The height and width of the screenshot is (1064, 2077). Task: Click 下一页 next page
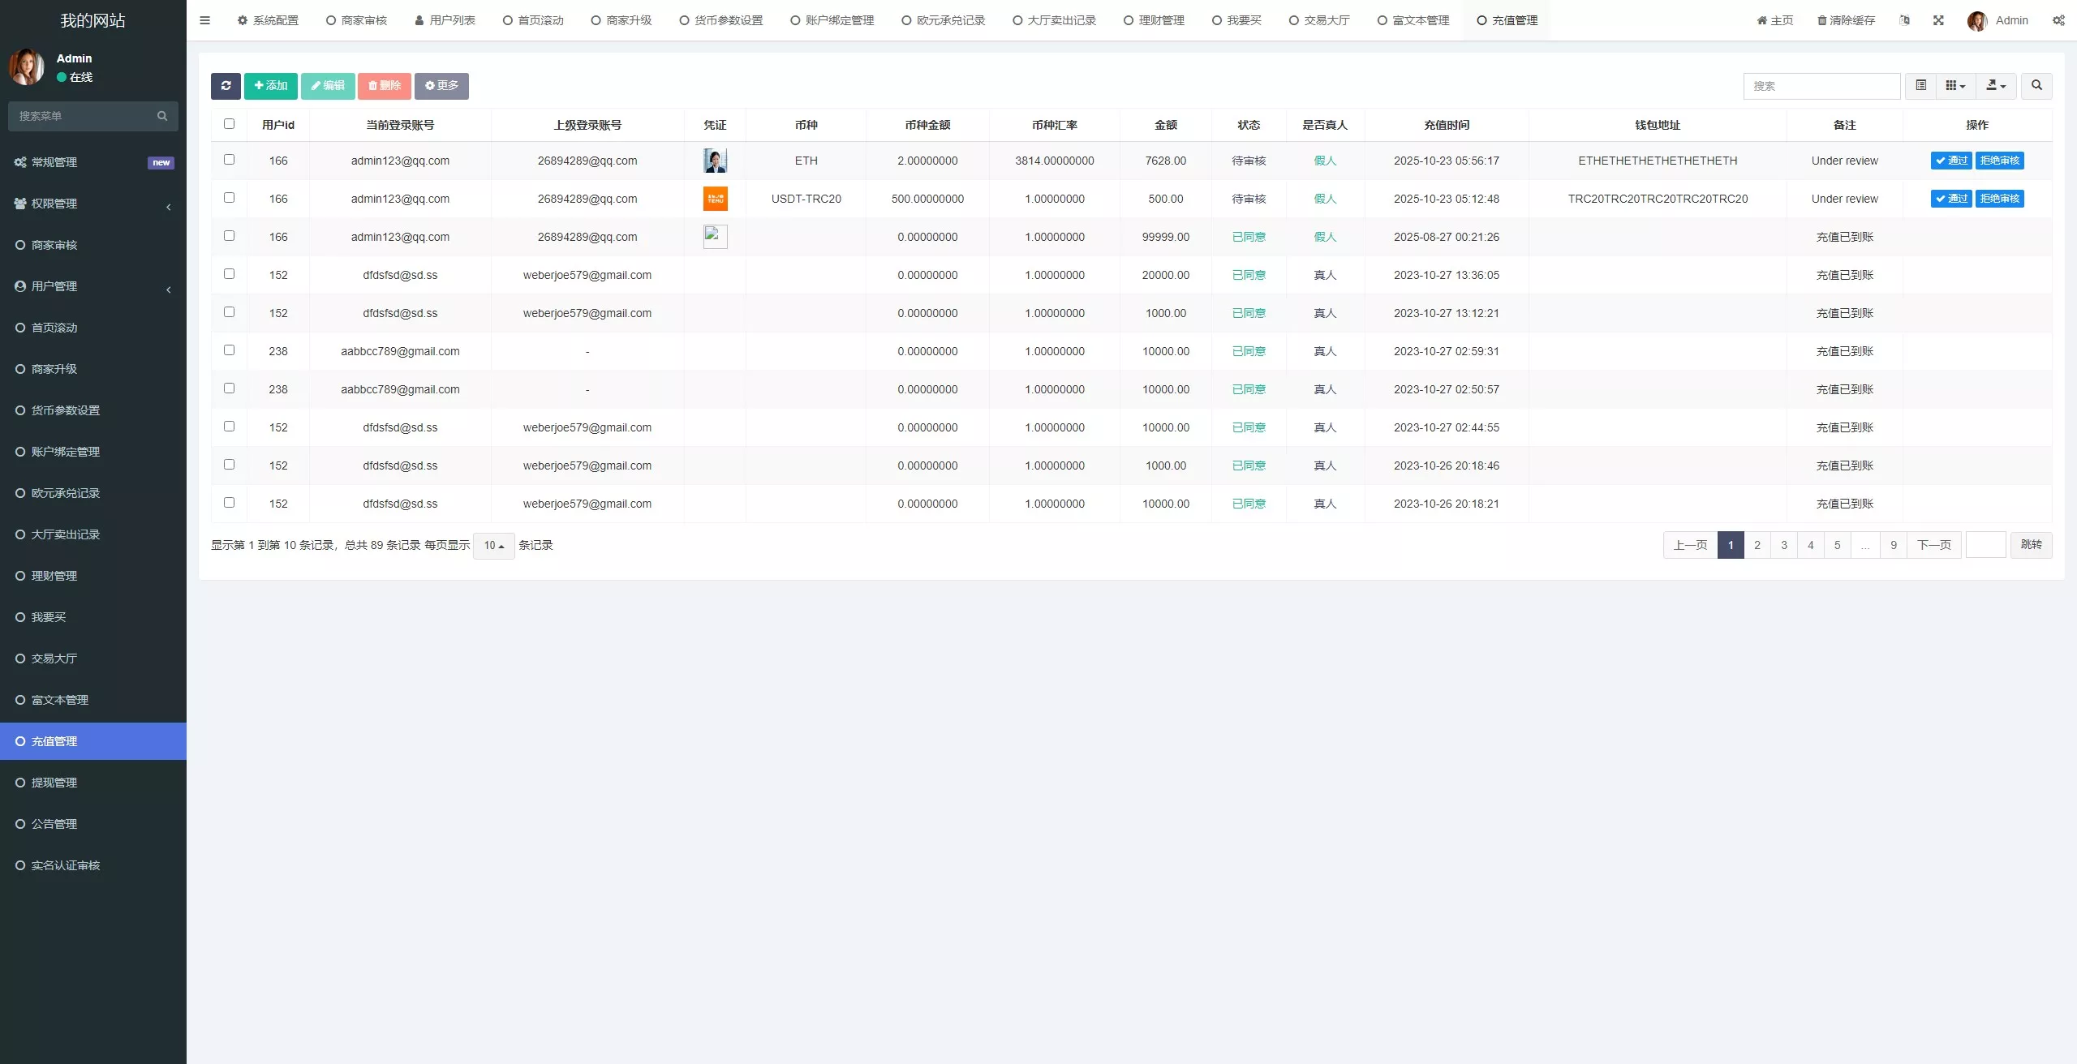click(1934, 545)
